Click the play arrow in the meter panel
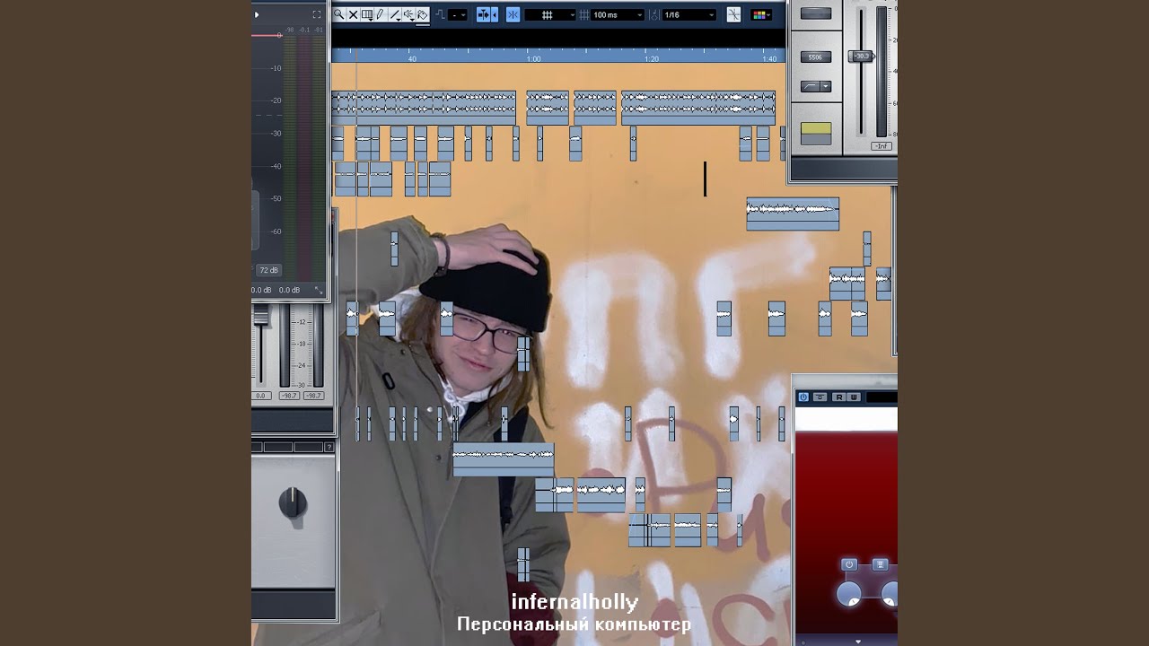Screen dimensions: 1149x646 [257, 14]
